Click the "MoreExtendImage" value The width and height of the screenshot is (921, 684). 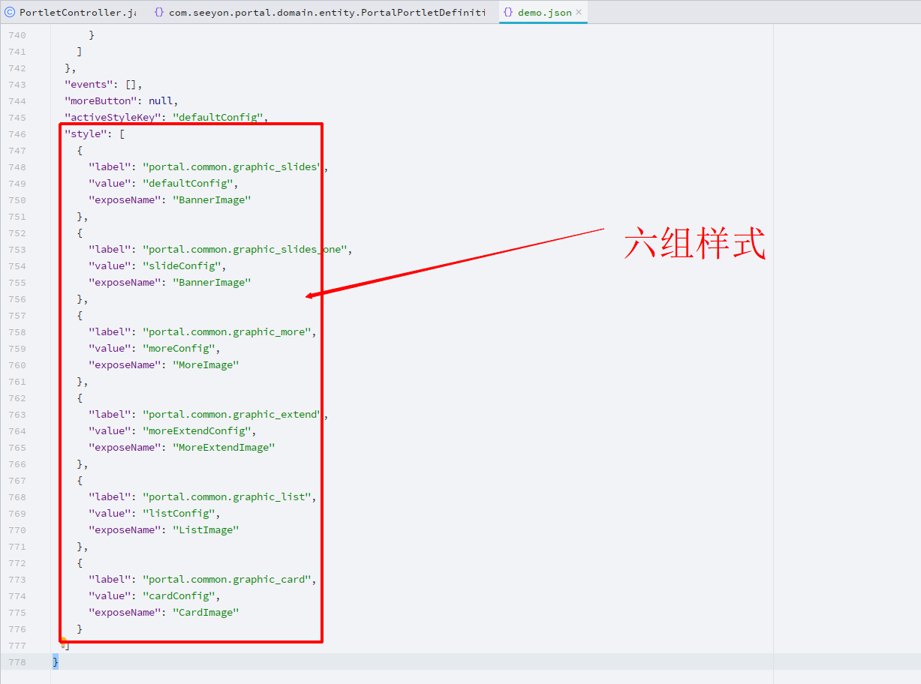[224, 448]
